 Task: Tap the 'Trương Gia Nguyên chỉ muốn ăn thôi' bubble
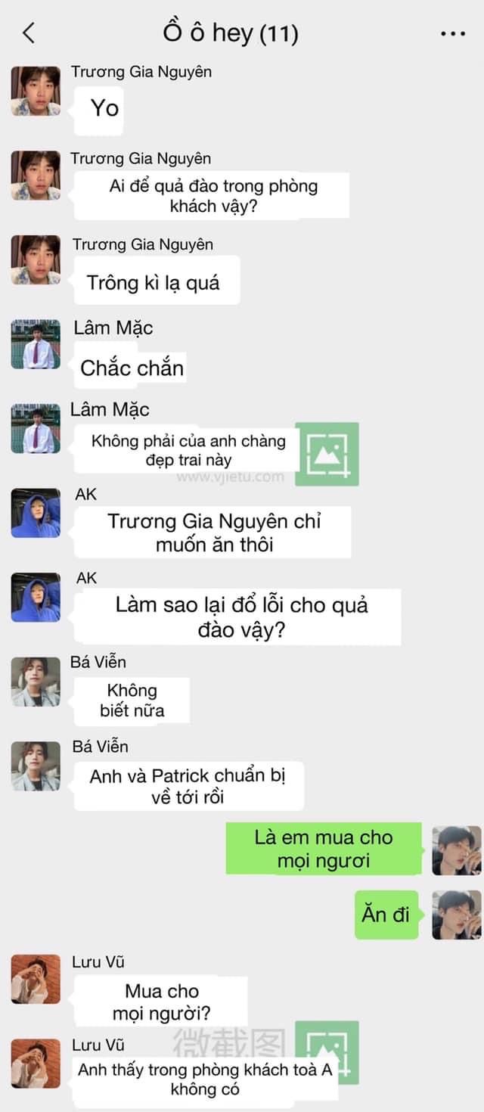click(x=214, y=533)
